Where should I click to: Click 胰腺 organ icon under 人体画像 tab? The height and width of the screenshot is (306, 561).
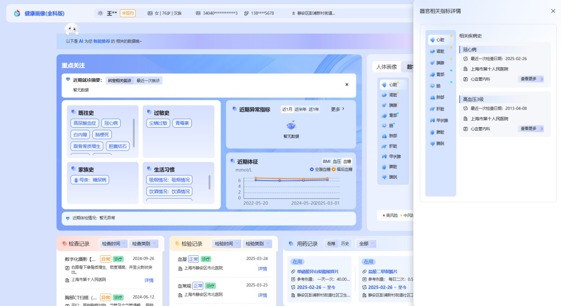[x=385, y=105]
